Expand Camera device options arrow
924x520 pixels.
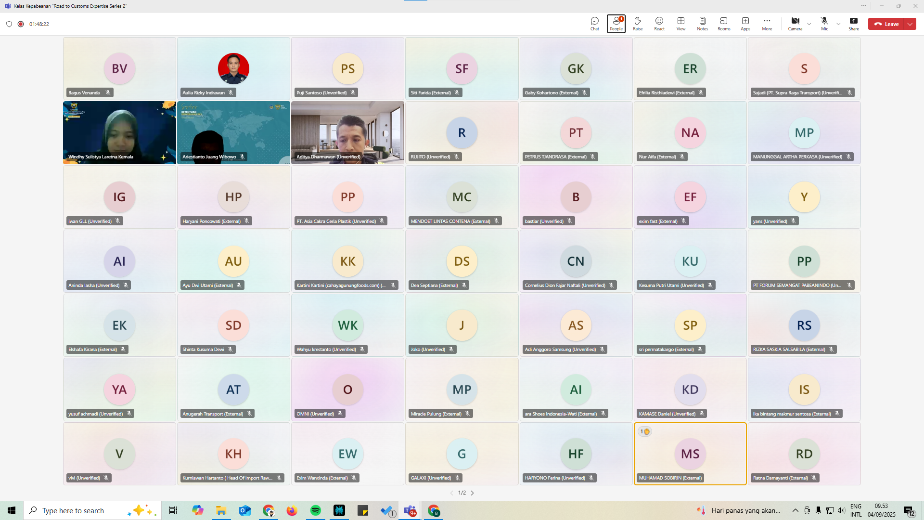click(x=809, y=24)
